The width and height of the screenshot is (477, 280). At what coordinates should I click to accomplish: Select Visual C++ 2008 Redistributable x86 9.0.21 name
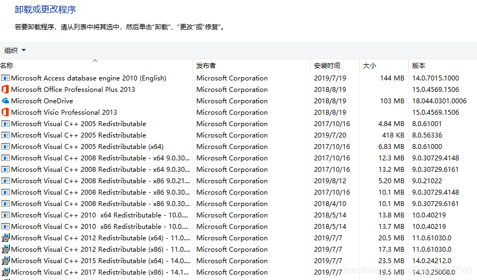pyautogui.click(x=100, y=181)
